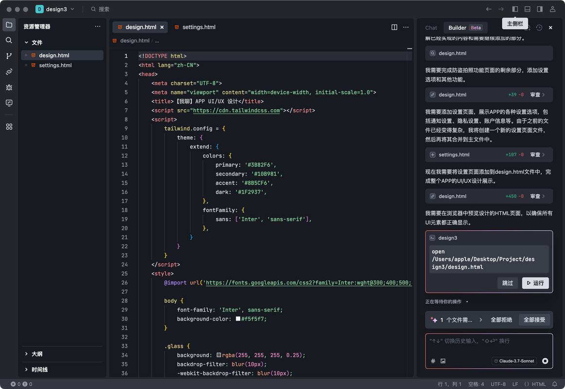
Task: Open design.html in the file tree
Action: (62, 55)
